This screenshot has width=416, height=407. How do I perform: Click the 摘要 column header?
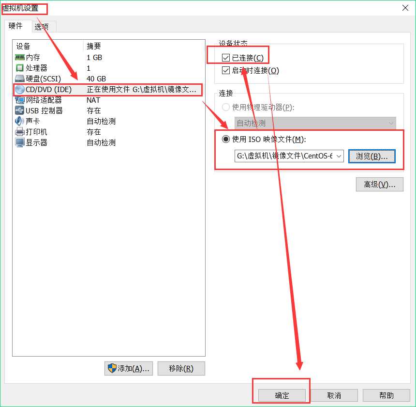pyautogui.click(x=94, y=46)
